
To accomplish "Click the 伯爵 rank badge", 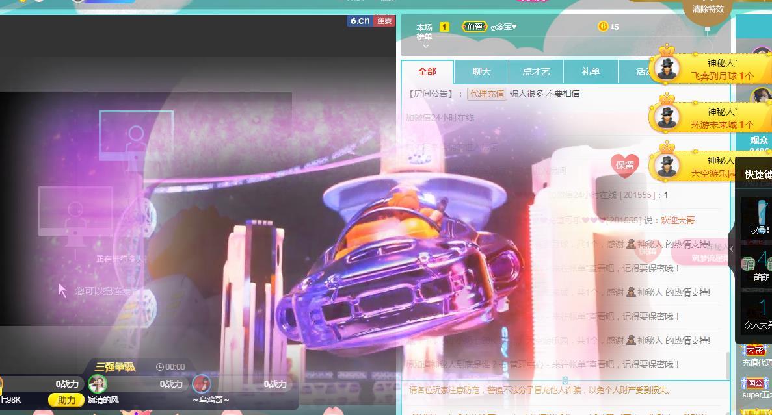I will (475, 27).
